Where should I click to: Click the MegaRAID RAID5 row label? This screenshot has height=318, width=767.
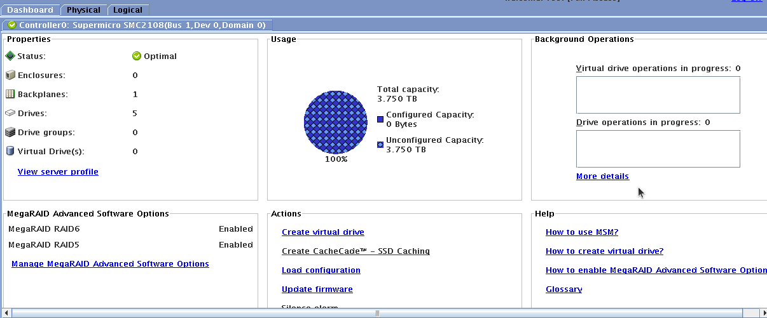pyautogui.click(x=44, y=244)
